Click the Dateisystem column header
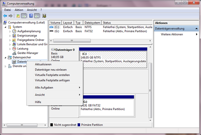 (x=92, y=23)
